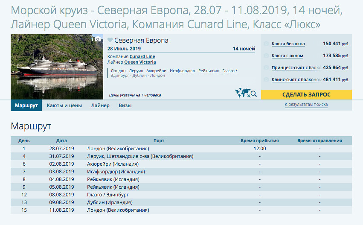
Task: Click camera icon beside Каюта без окна
Action: [x=266, y=44]
